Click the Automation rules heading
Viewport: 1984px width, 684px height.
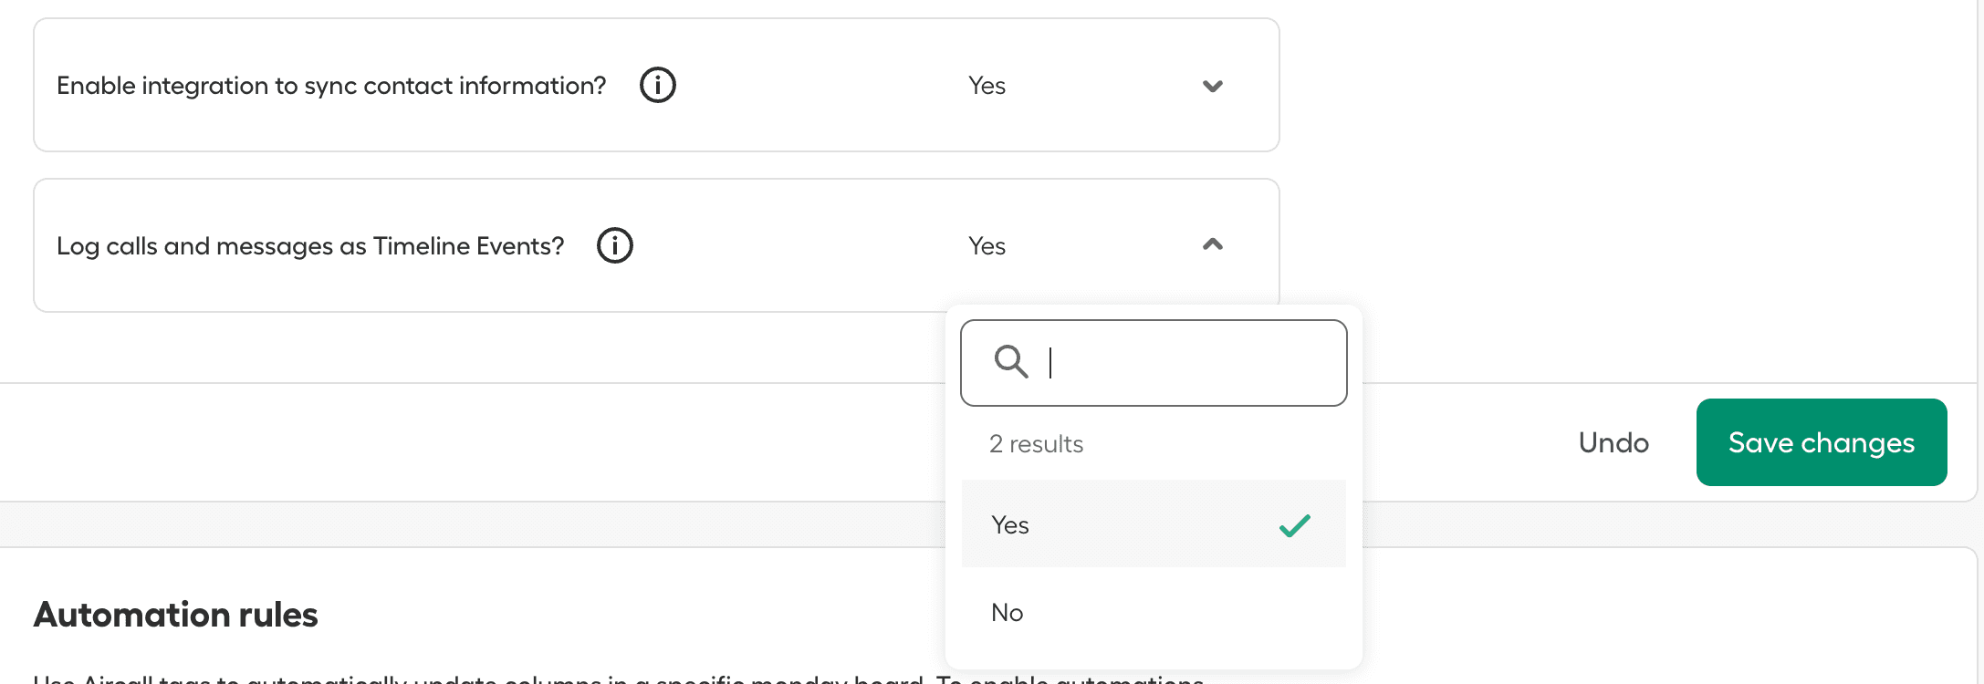click(176, 615)
